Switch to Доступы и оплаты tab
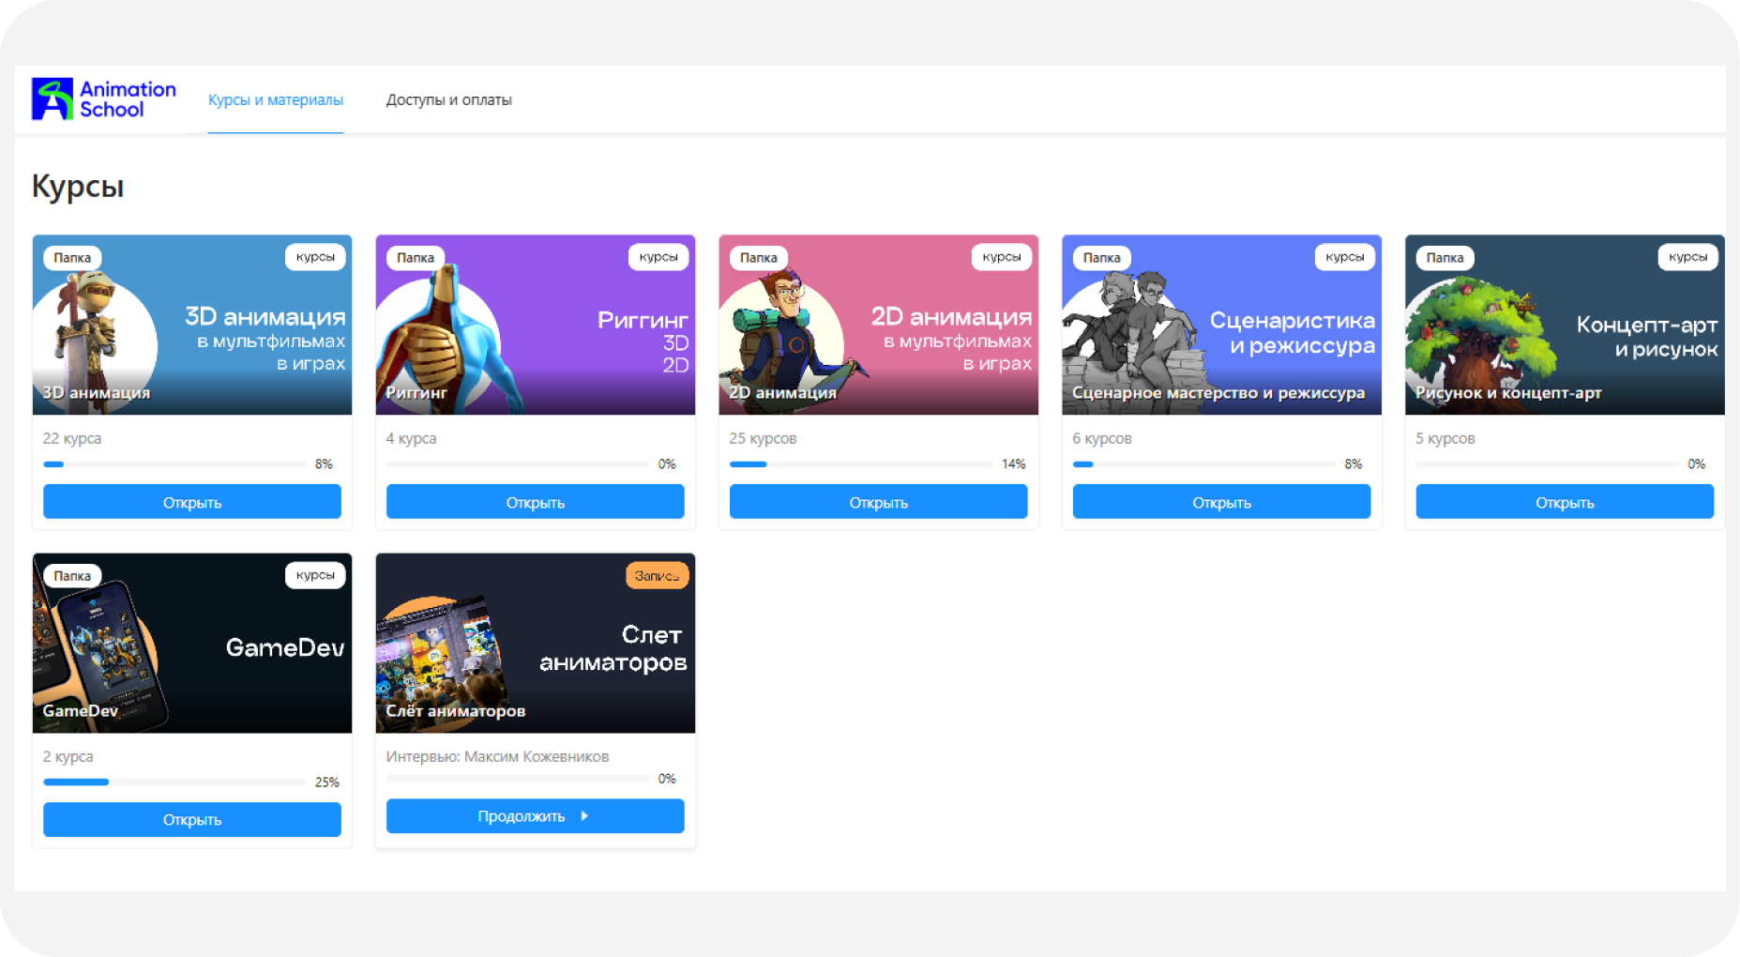The image size is (1740, 957). tap(449, 99)
